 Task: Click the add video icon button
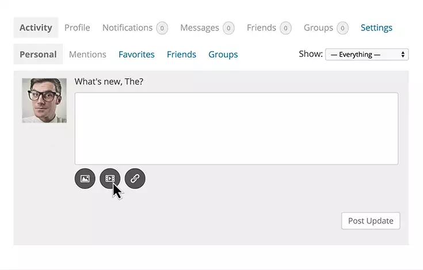109,179
